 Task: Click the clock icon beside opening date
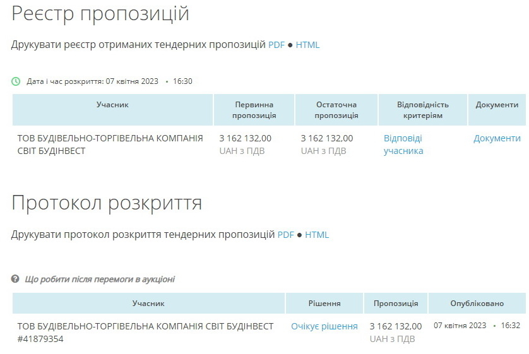pos(16,81)
